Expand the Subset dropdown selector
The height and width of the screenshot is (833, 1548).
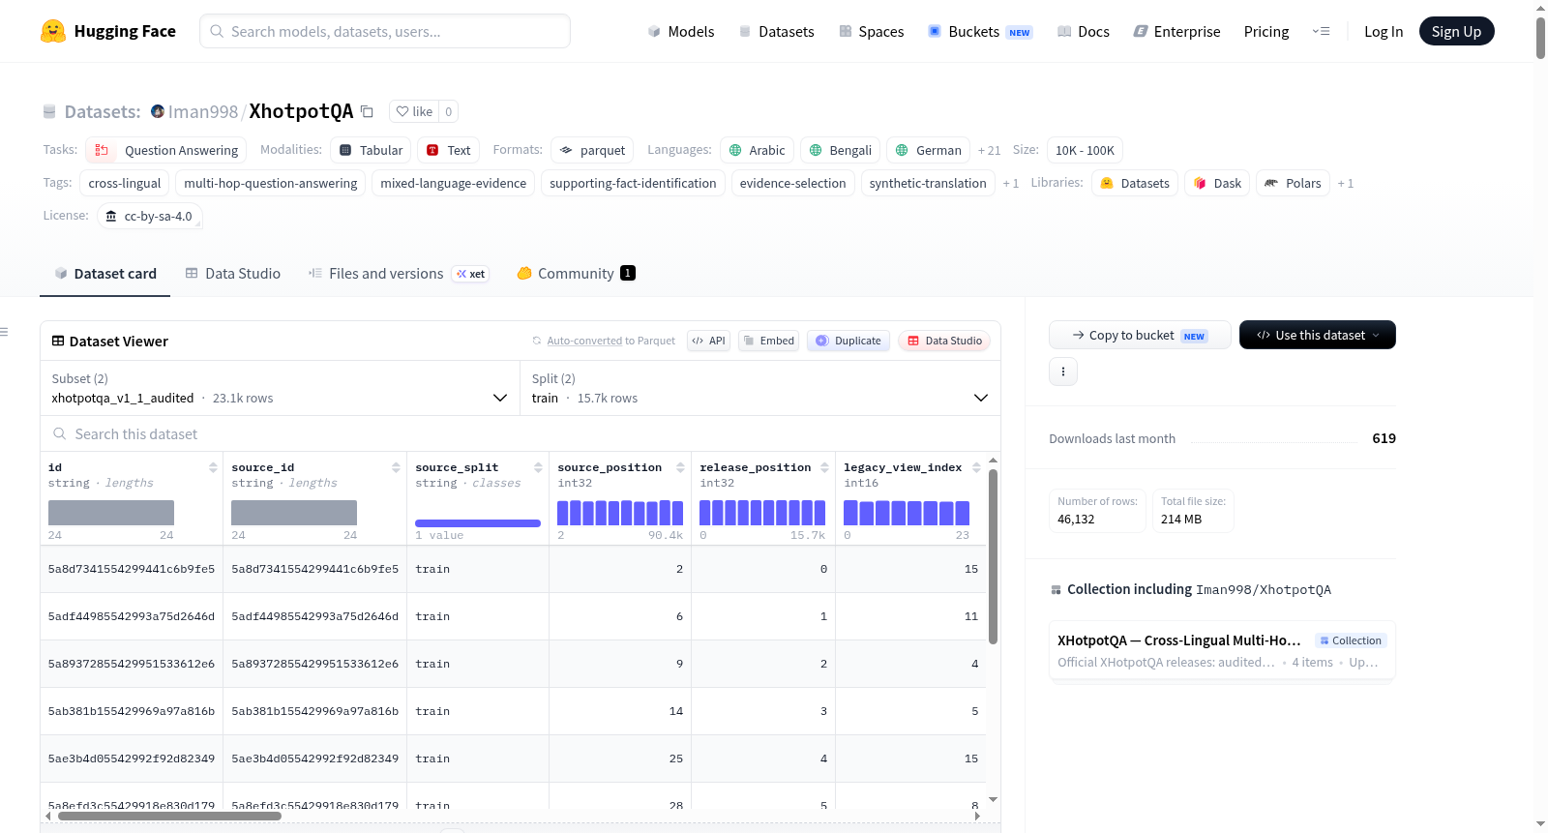pos(280,388)
